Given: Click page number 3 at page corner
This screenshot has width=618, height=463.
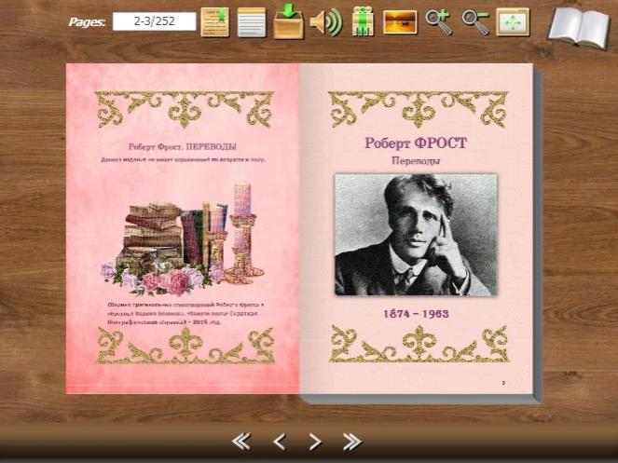Looking at the screenshot, I should [x=503, y=383].
